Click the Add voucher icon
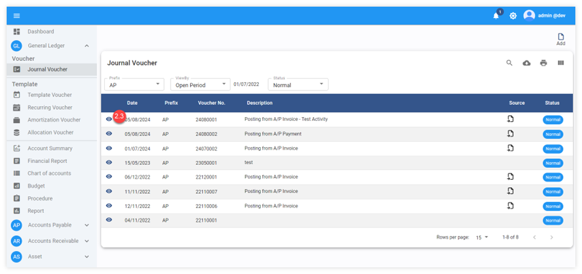This screenshot has width=582, height=274. click(560, 39)
